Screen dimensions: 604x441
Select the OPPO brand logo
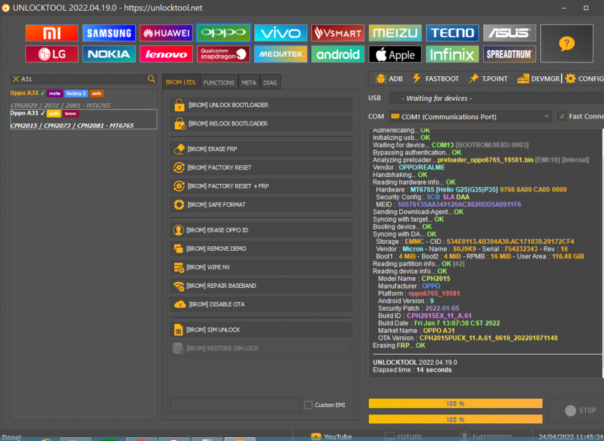pos(223,33)
